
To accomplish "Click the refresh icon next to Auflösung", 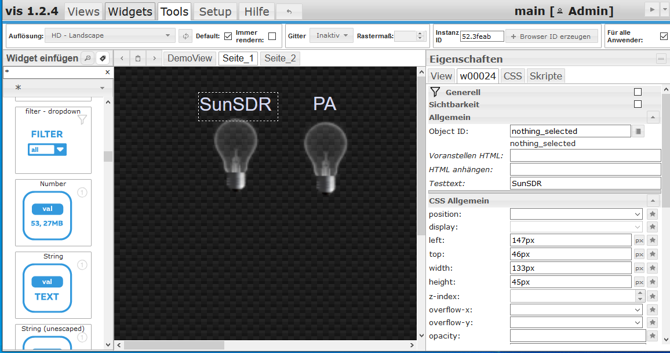I will (185, 36).
